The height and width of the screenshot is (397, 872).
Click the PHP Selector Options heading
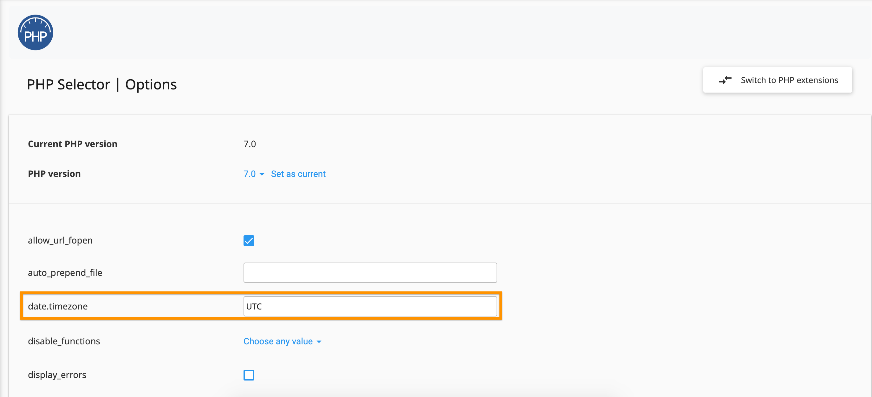point(102,84)
